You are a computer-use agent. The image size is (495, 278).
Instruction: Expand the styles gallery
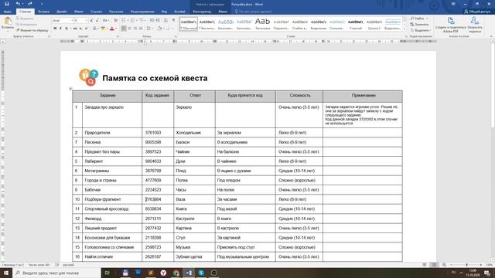[405, 29]
